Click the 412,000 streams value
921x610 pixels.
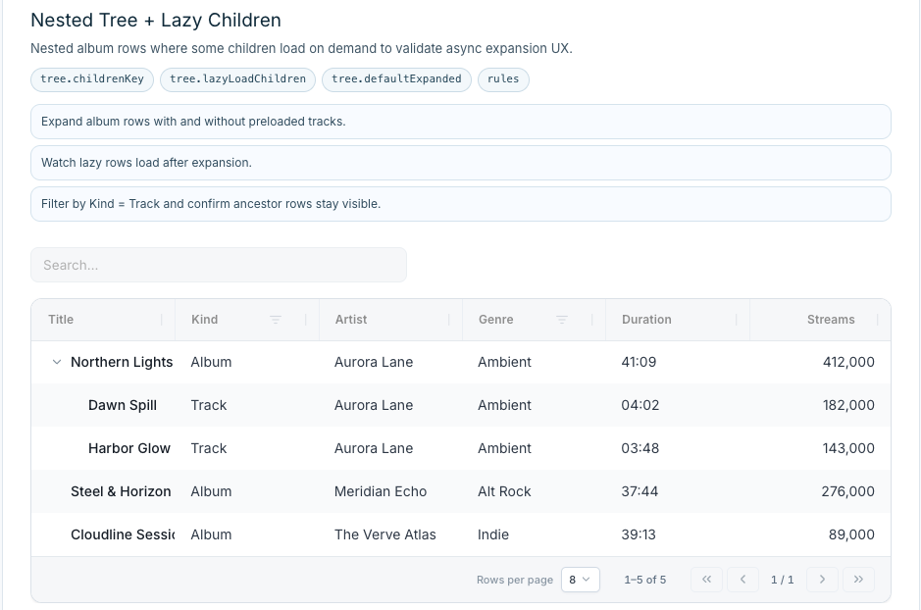848,362
